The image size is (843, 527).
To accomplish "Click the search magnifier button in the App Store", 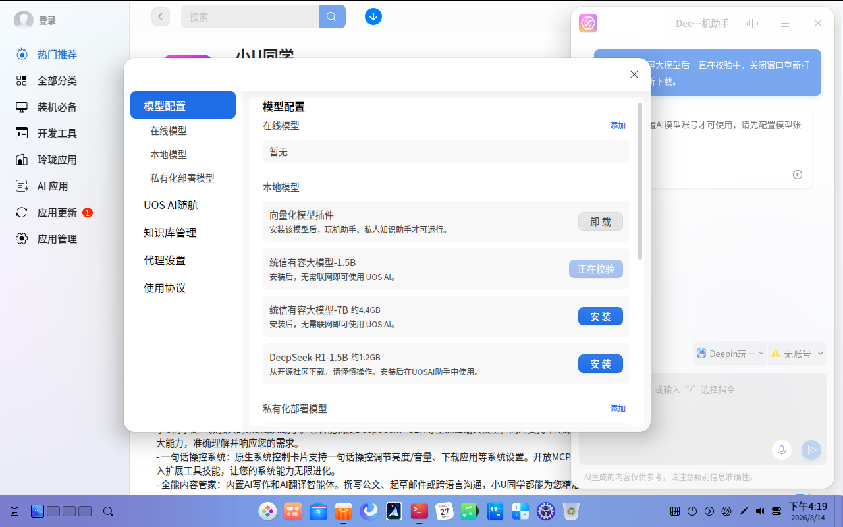I will tap(332, 16).
